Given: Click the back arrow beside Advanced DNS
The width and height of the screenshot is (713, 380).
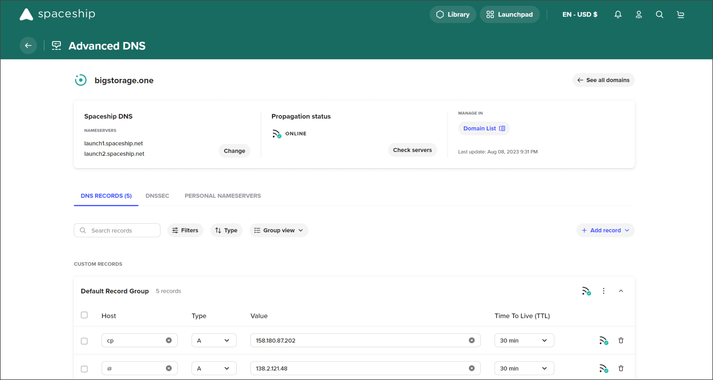Looking at the screenshot, I should [28, 46].
